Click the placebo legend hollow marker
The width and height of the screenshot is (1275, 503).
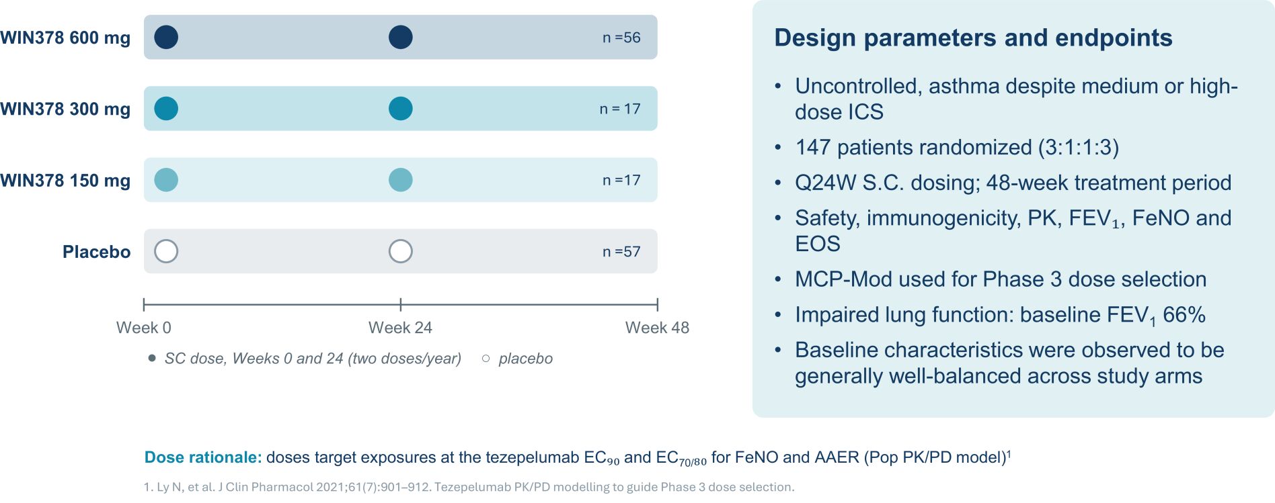[486, 359]
